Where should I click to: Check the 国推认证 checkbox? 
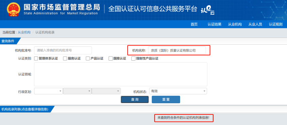[x=110, y=59]
